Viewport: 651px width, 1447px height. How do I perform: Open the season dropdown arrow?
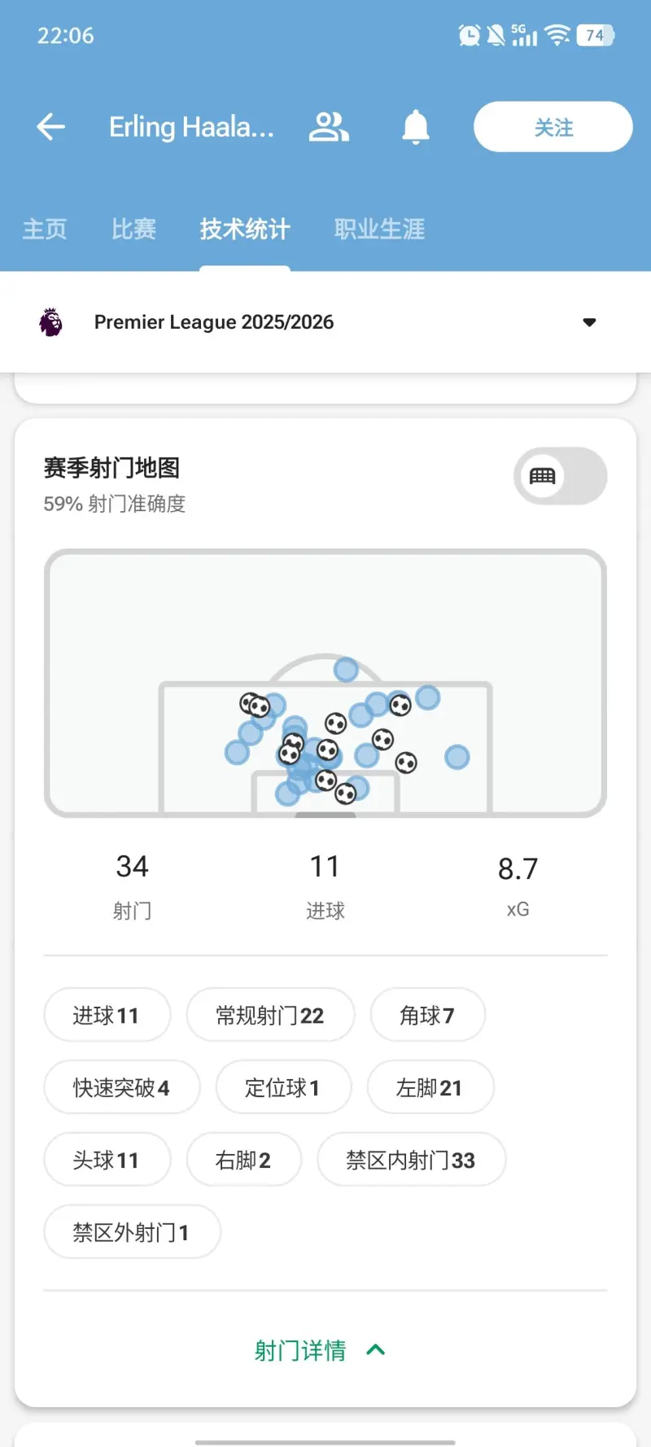(x=590, y=322)
